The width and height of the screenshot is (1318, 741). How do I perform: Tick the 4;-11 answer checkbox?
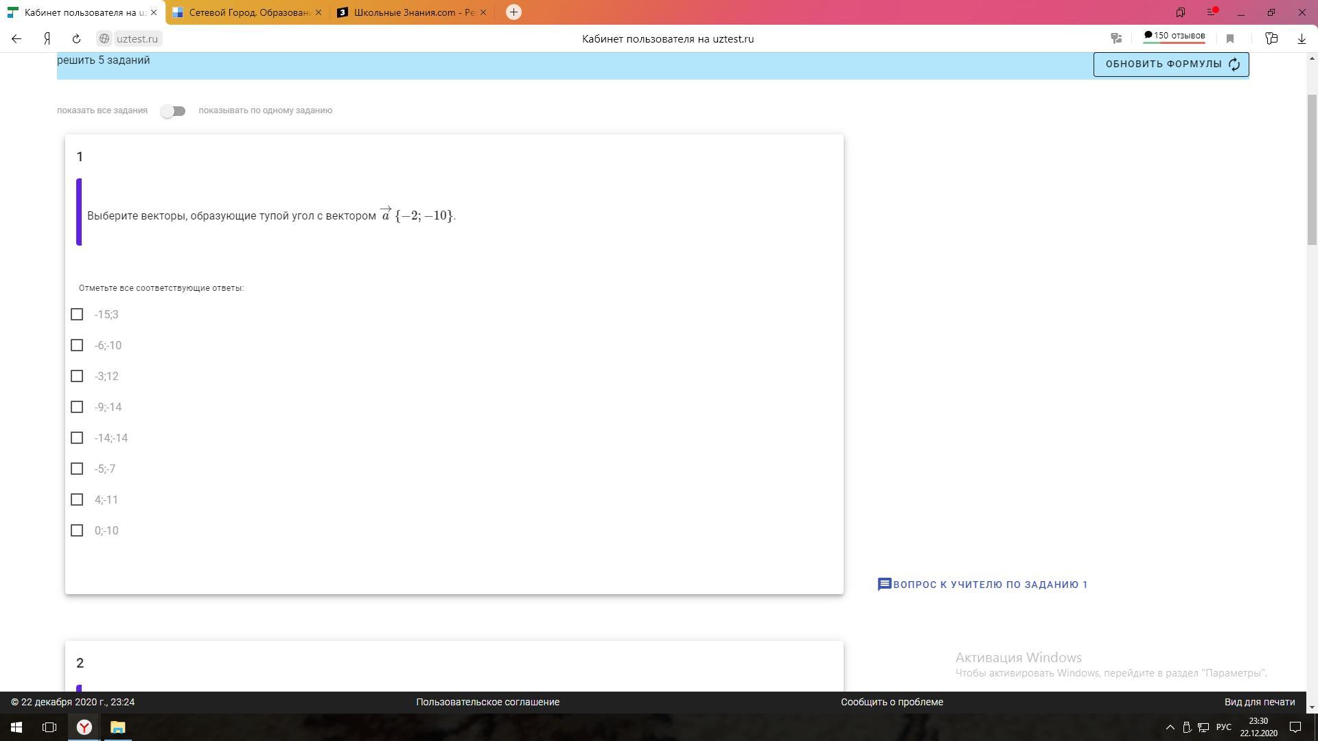[77, 499]
